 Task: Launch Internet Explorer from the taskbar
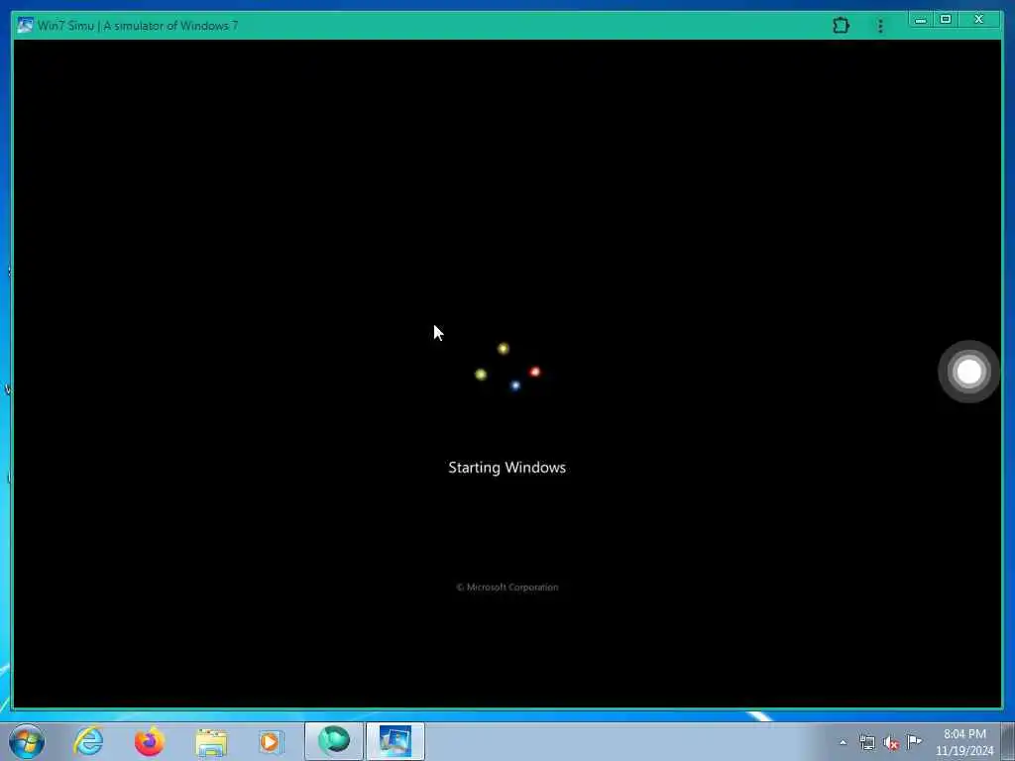(88, 741)
